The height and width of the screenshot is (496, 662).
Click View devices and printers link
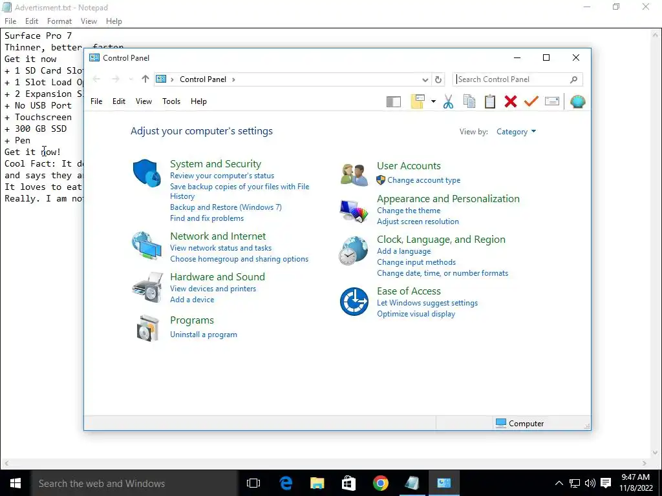[x=213, y=289]
